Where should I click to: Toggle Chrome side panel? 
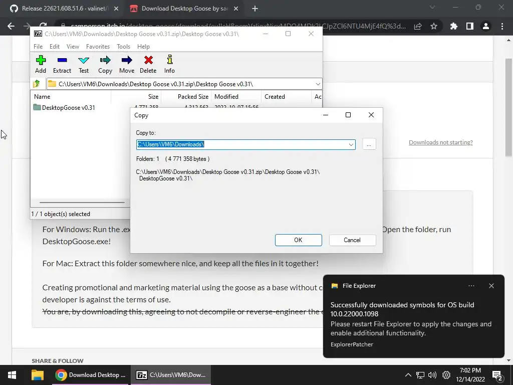470,27
